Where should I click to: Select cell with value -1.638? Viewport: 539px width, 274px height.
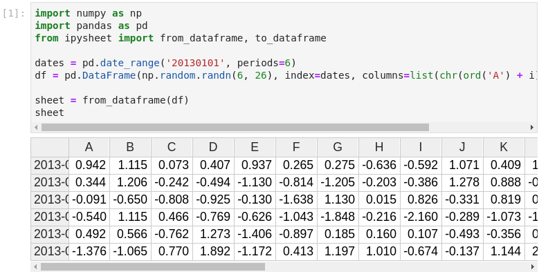coord(296,199)
